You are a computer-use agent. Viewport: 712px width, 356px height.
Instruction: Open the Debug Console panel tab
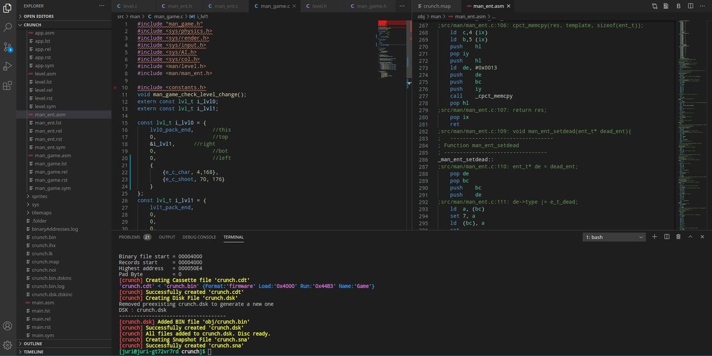(x=199, y=237)
